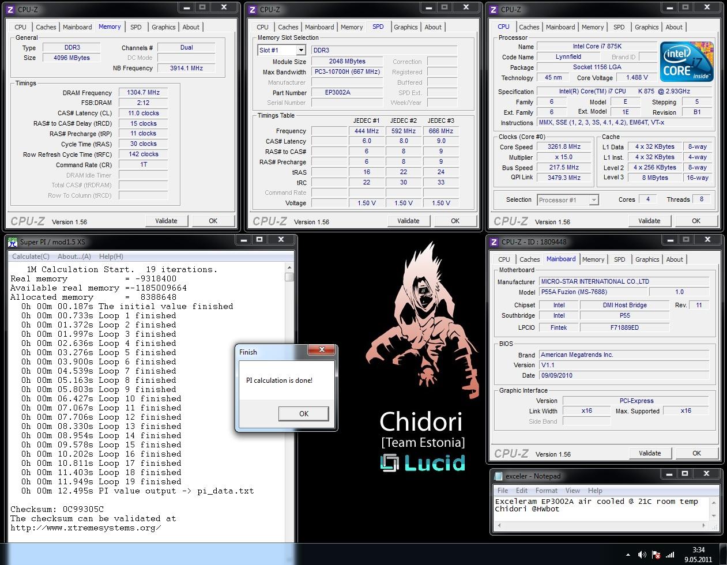The width and height of the screenshot is (727, 565).
Task: Switch to SPD tab in CPU-Z Intel processor window
Action: point(619,27)
